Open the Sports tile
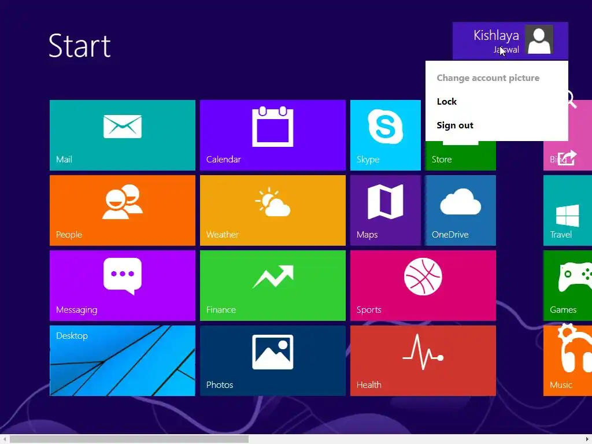The height and width of the screenshot is (444, 592). tap(423, 286)
